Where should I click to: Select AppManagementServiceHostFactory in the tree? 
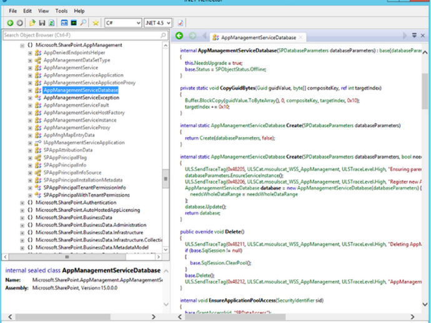click(x=84, y=112)
